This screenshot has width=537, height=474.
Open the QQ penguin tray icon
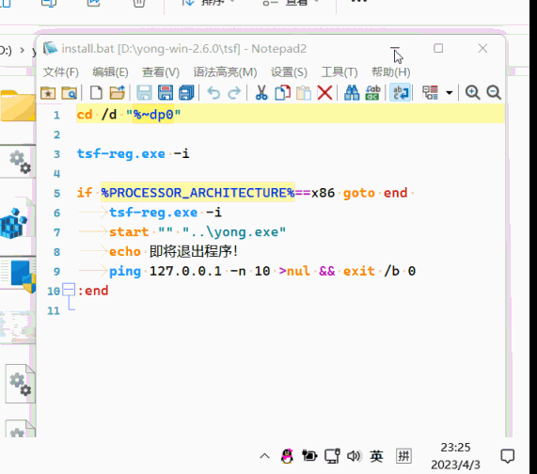tap(287, 456)
